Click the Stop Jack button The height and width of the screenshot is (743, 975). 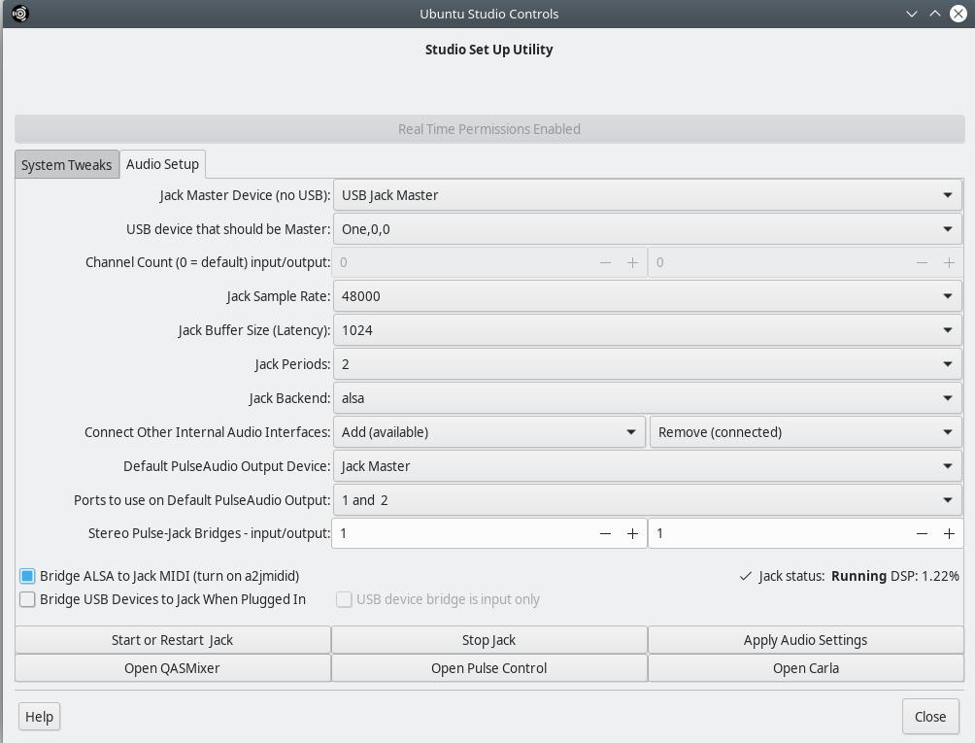click(x=489, y=640)
